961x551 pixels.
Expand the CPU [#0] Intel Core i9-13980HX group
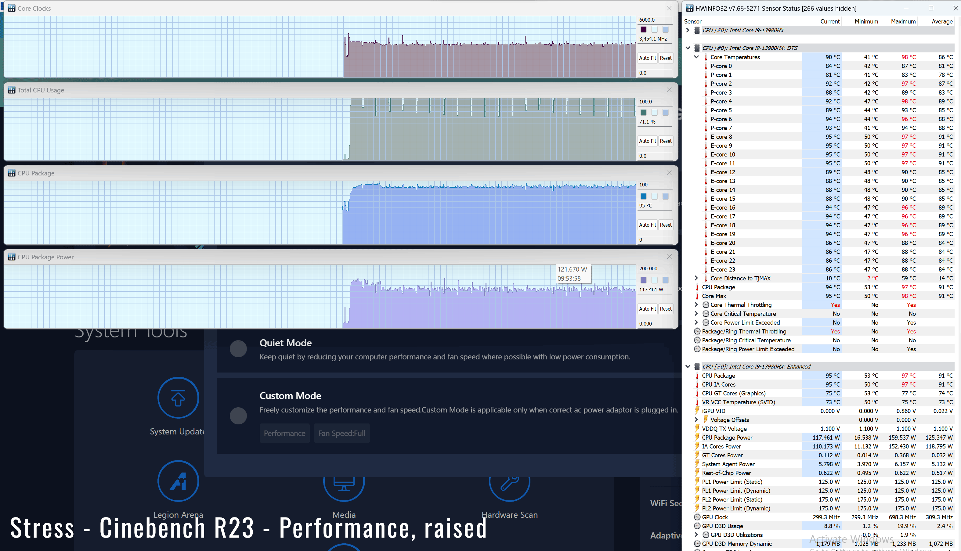pos(688,30)
